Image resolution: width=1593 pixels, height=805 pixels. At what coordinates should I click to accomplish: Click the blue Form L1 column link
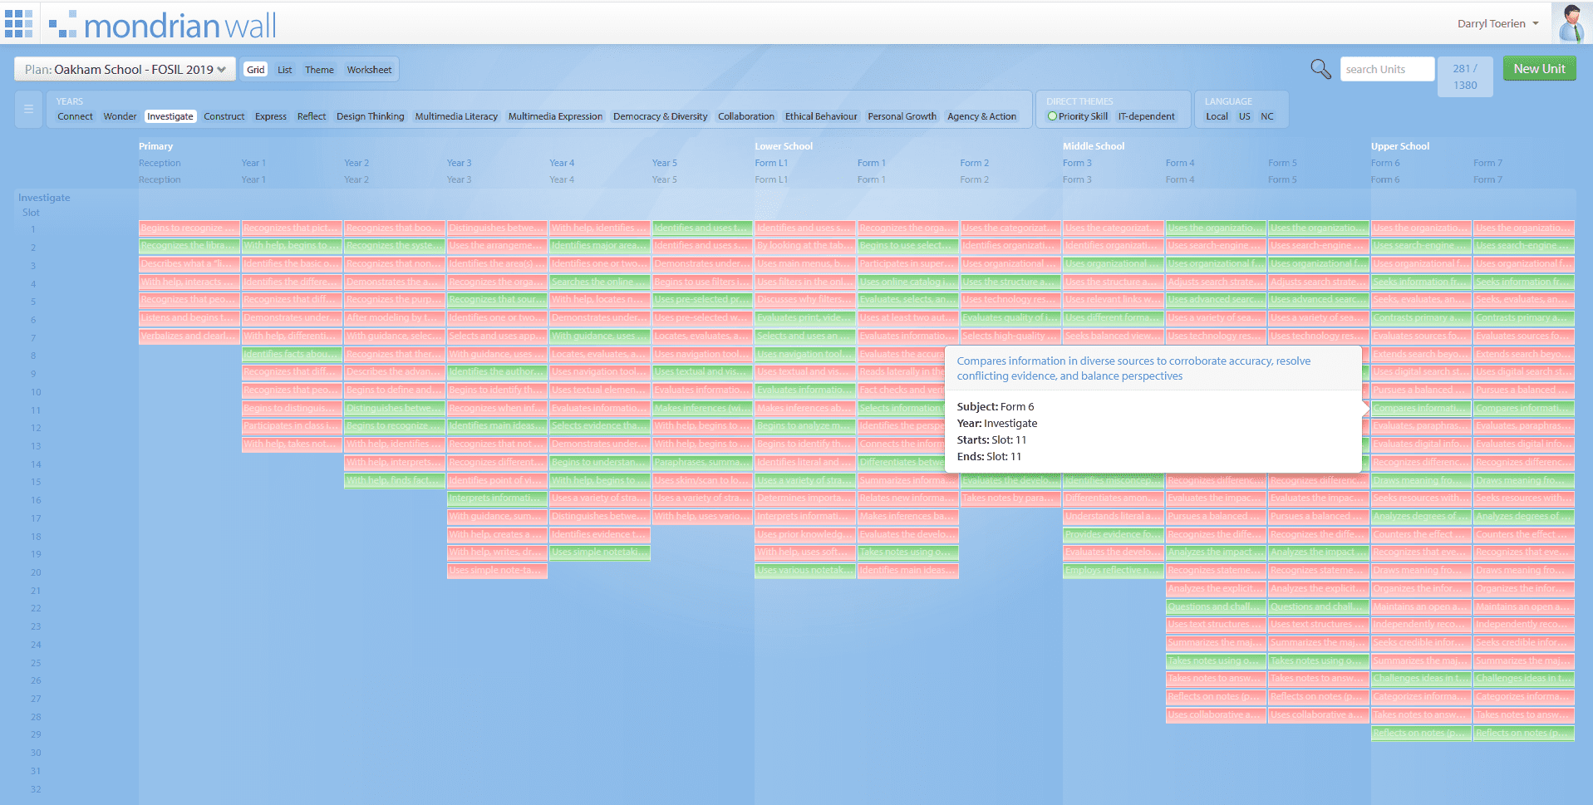(771, 163)
